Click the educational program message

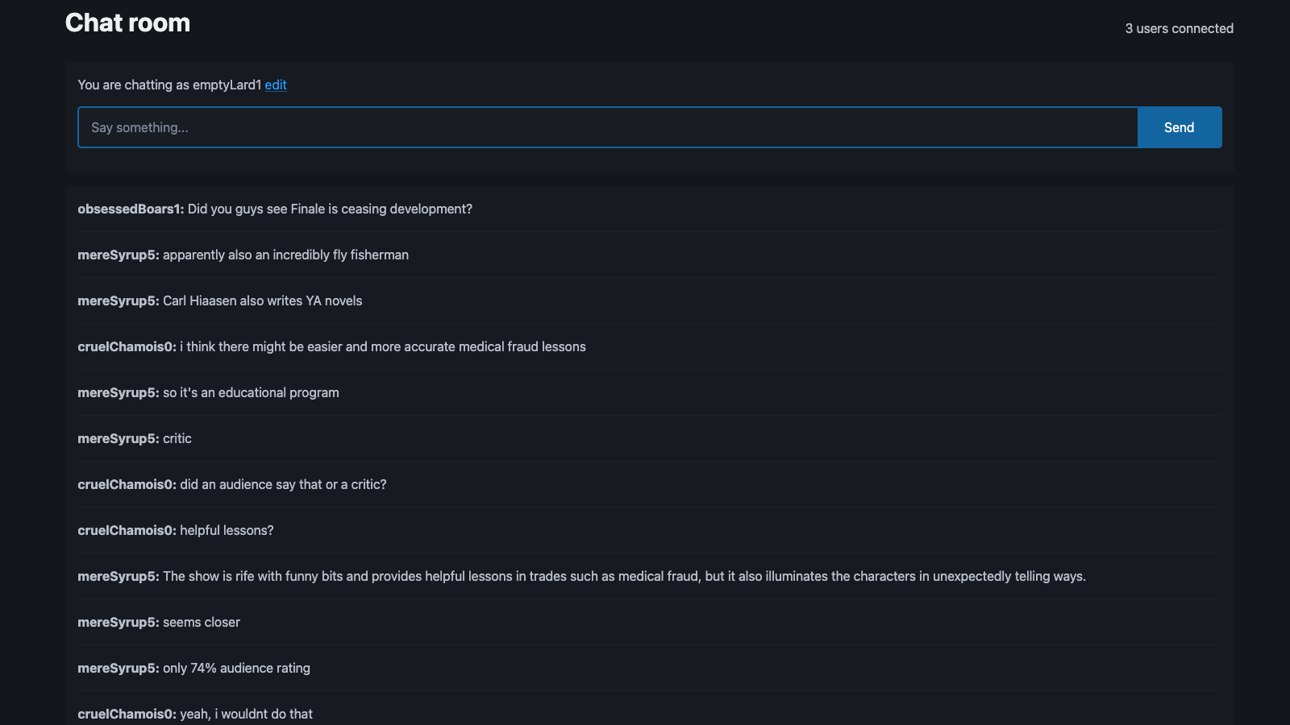(x=250, y=392)
